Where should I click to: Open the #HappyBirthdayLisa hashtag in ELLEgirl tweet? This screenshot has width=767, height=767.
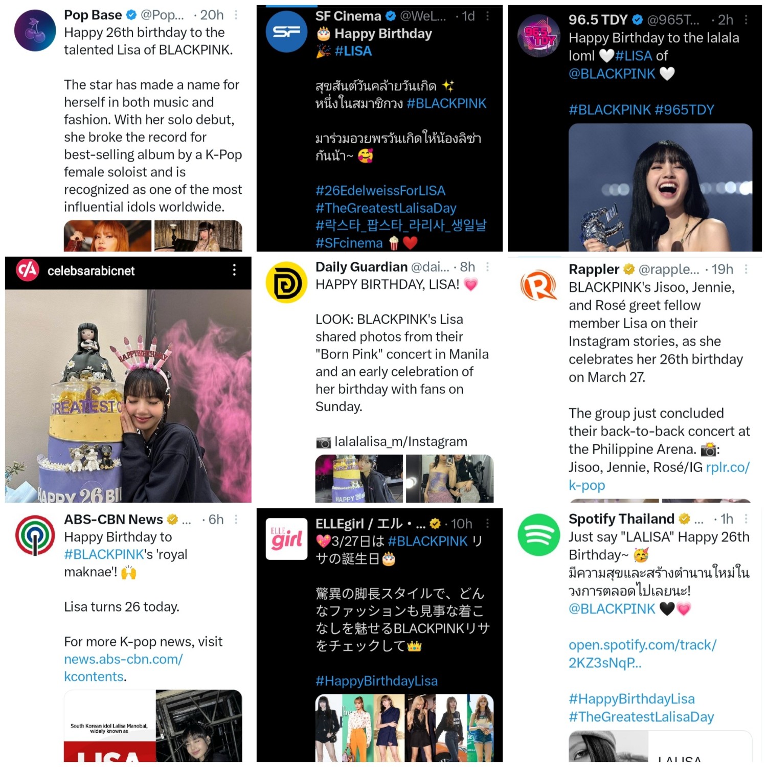(x=376, y=681)
